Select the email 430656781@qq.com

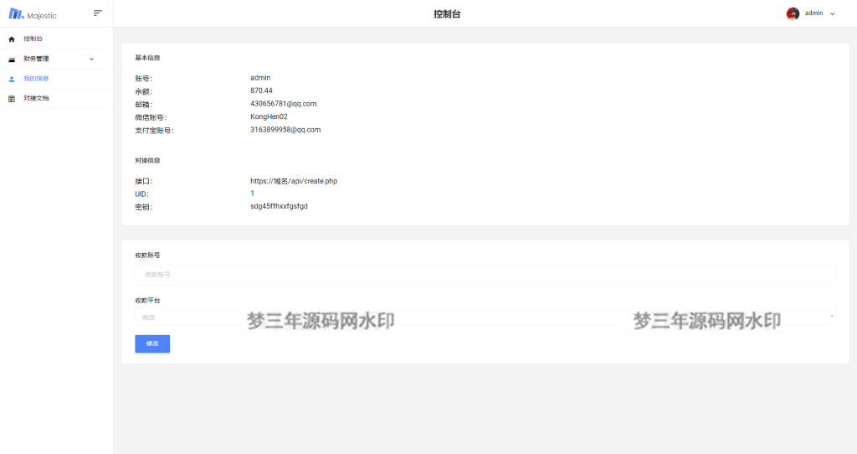283,103
